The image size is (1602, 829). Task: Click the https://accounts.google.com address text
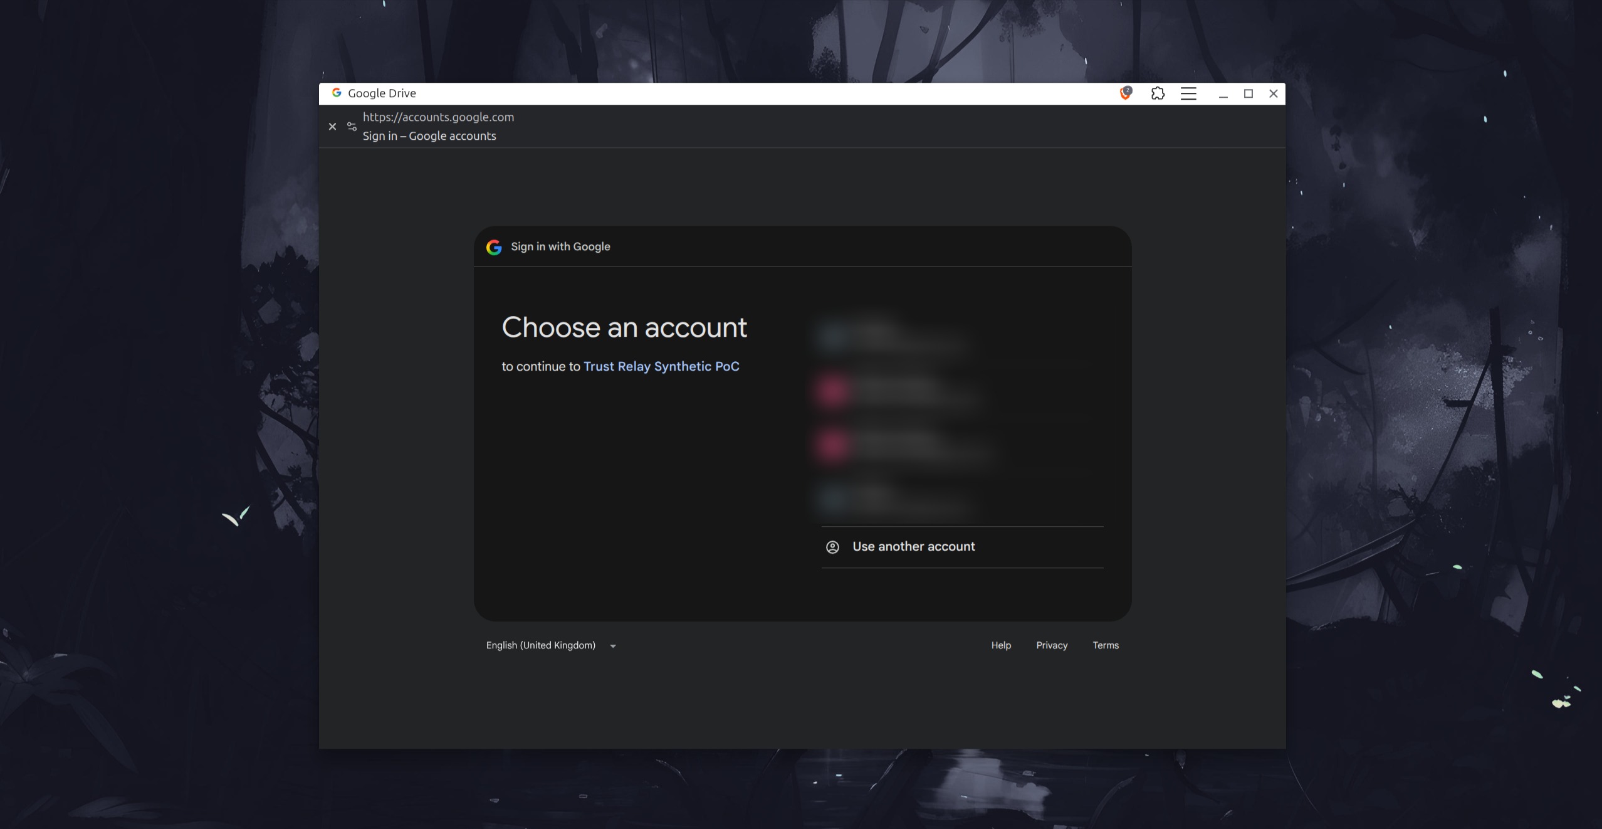click(x=438, y=117)
